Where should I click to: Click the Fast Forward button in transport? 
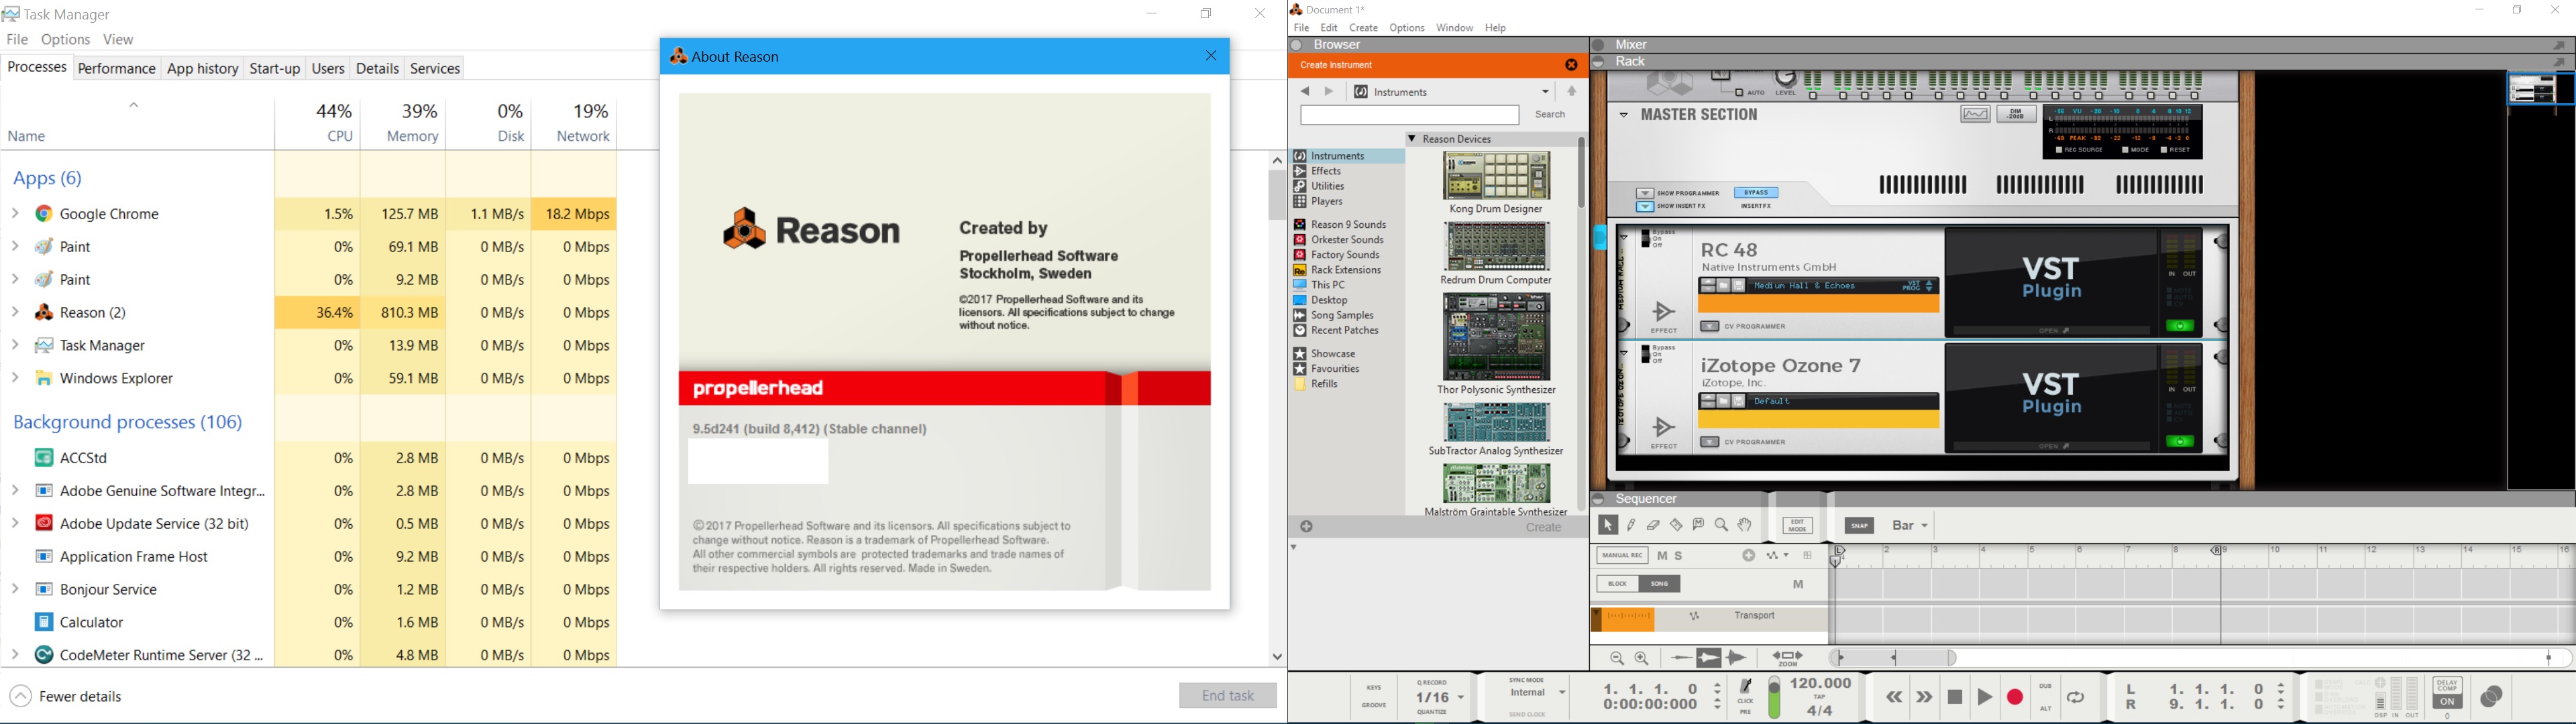pos(1924,697)
